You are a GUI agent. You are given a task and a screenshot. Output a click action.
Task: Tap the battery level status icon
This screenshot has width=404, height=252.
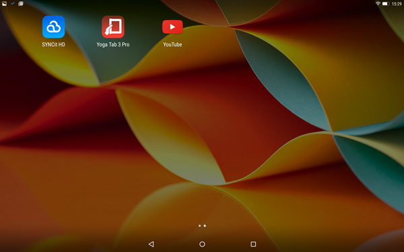(385, 3)
